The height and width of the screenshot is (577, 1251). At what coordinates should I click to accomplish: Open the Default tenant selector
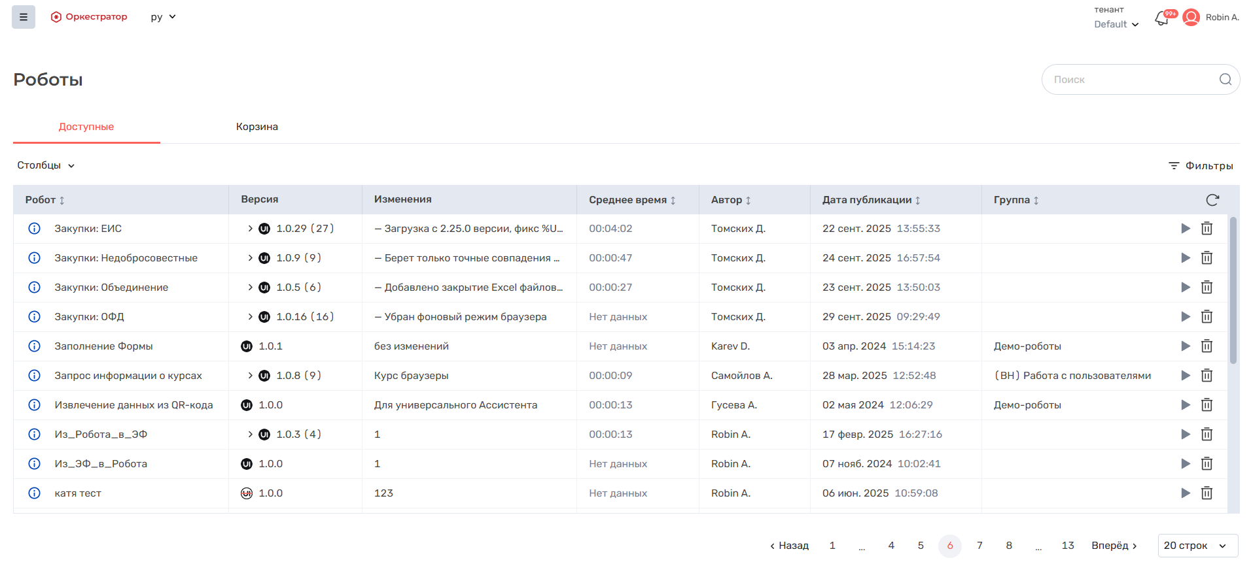(1116, 24)
